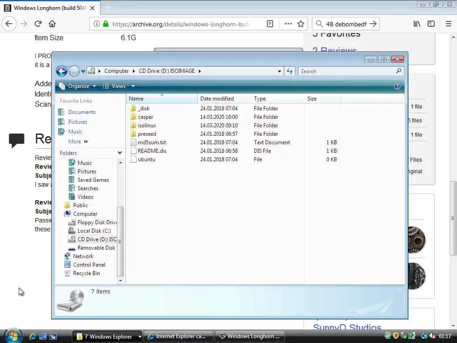Open Firefox library icon

pyautogui.click(x=417, y=24)
